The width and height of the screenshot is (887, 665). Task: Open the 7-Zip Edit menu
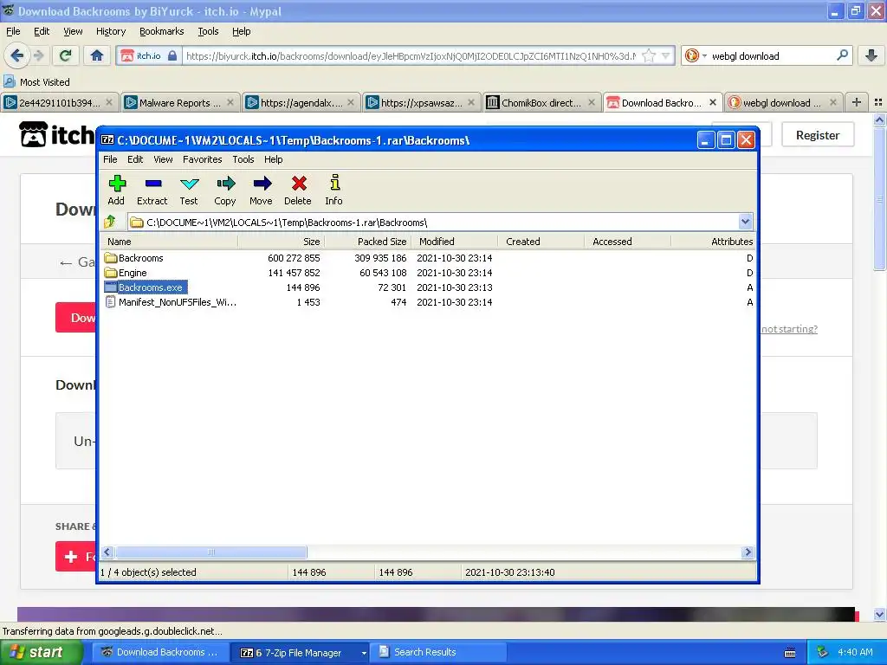click(x=135, y=159)
